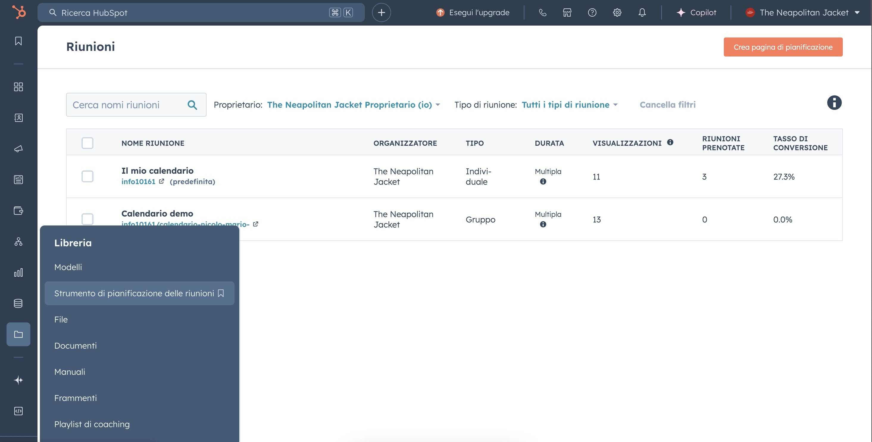Open Calendario demo meeting name
Screen dimensions: 872x442
pos(157,214)
